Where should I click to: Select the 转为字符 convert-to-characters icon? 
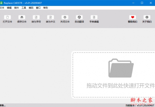[36, 17]
